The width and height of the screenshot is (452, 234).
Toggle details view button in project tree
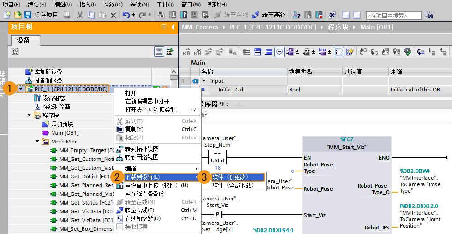pos(159,51)
